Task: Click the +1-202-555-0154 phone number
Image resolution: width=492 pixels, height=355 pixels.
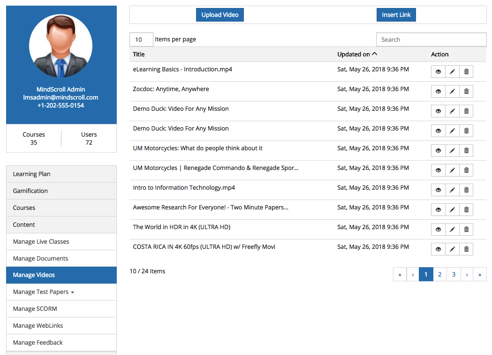Action: (61, 106)
